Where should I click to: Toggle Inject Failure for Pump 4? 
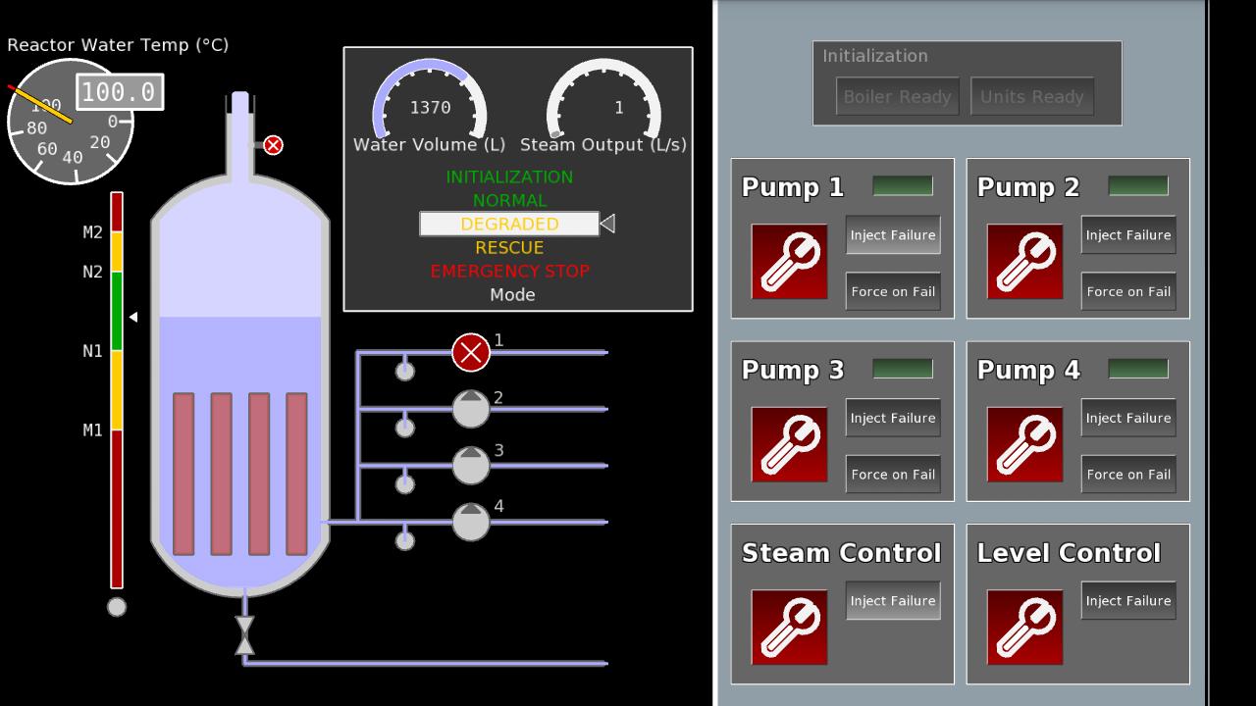[x=1128, y=418]
